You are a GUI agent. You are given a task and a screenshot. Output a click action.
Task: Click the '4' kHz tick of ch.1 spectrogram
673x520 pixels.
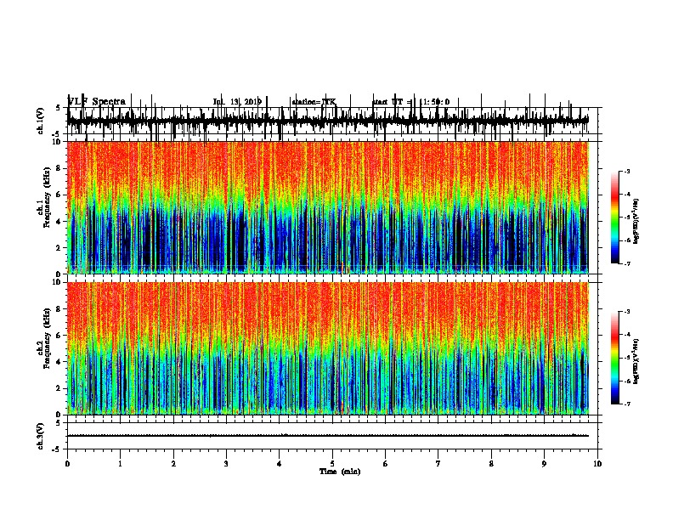click(59, 222)
